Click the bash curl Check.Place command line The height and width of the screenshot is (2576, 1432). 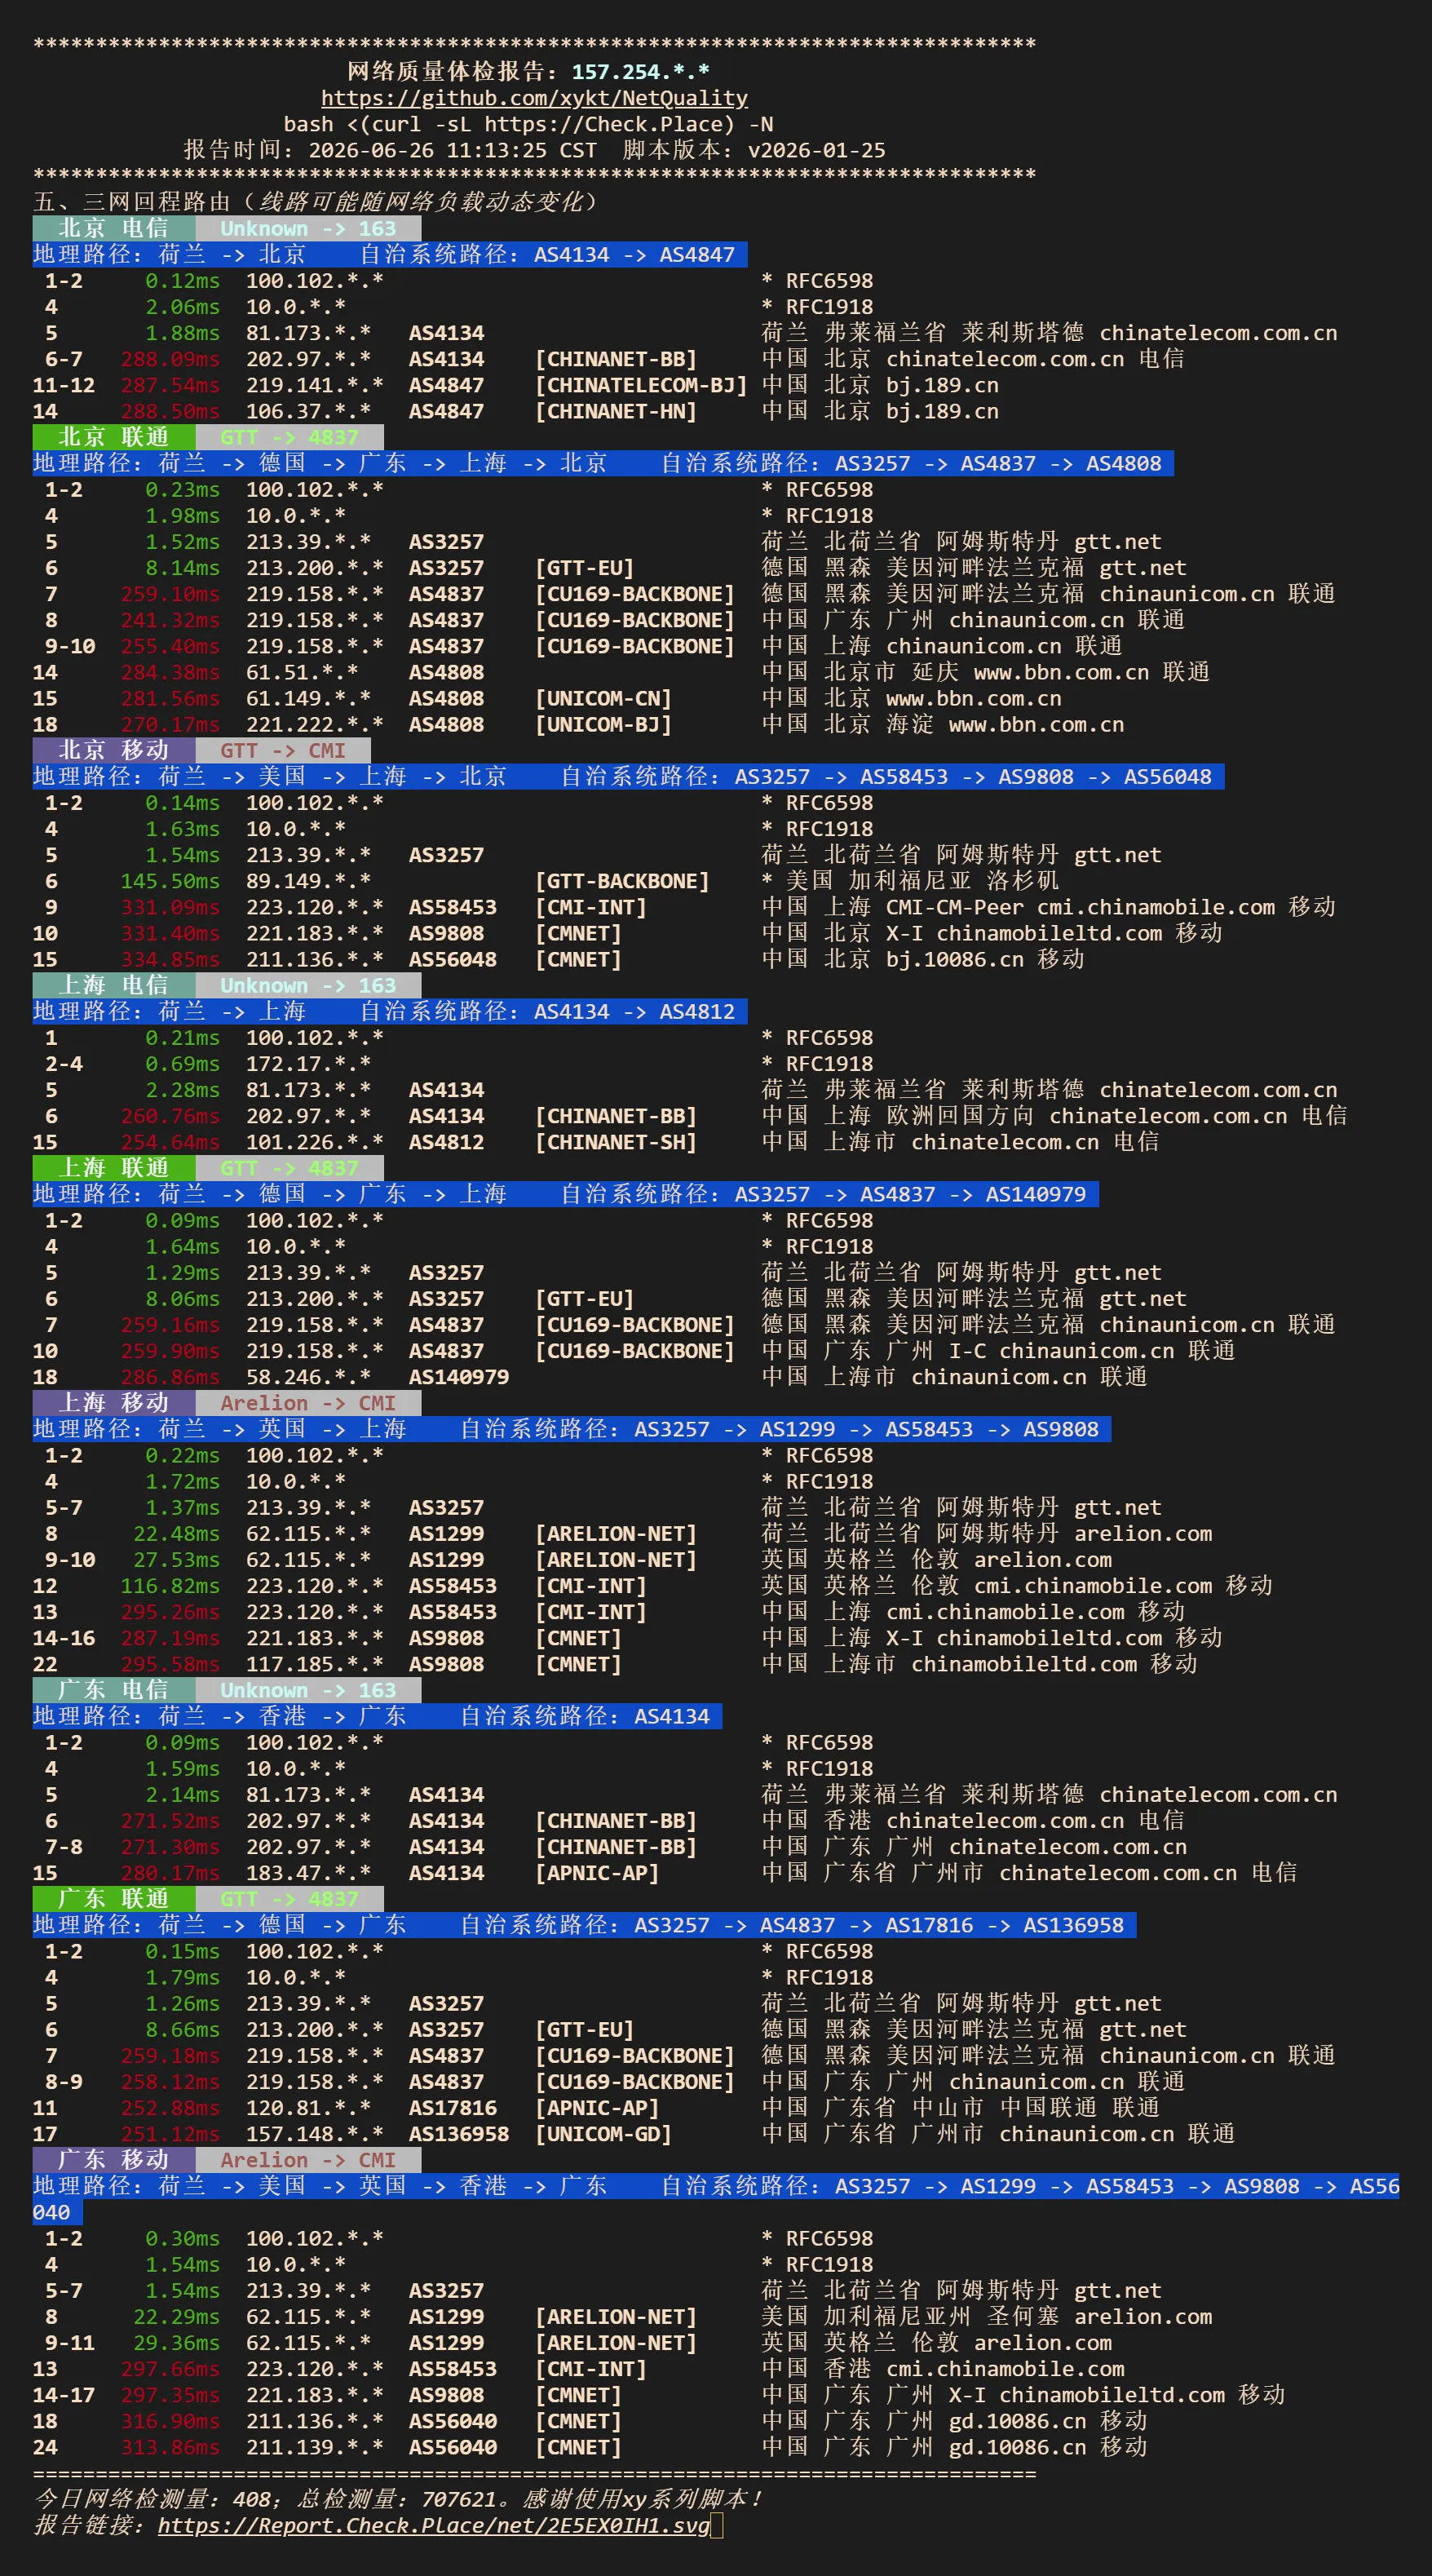(x=528, y=124)
